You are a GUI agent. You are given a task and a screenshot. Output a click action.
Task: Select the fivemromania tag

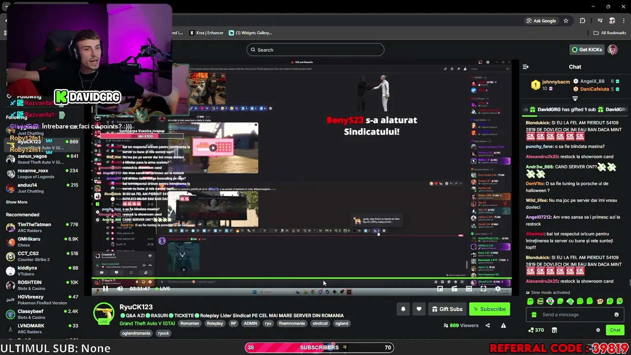click(292, 323)
